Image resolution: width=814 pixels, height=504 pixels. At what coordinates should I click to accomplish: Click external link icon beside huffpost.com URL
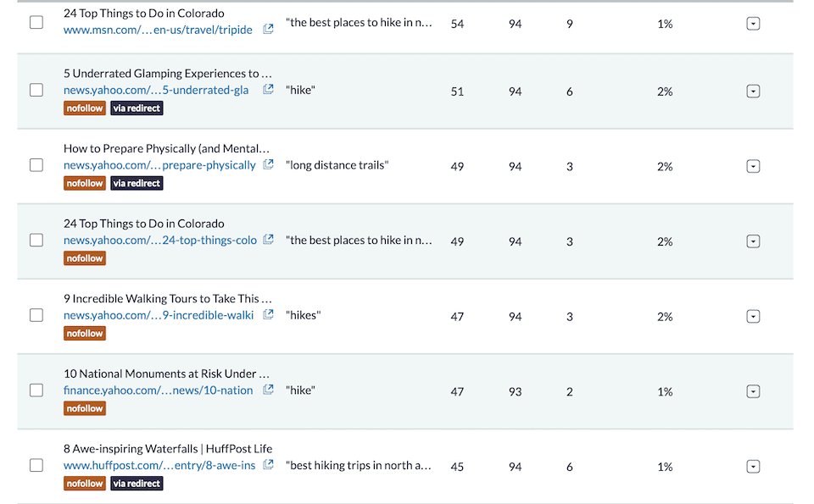(268, 465)
